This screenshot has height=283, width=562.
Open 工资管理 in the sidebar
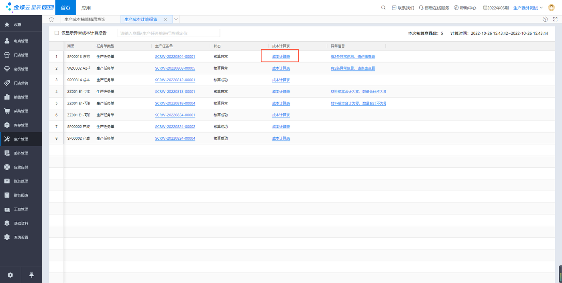click(x=21, y=209)
